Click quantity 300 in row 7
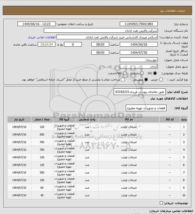 coord(42,172)
